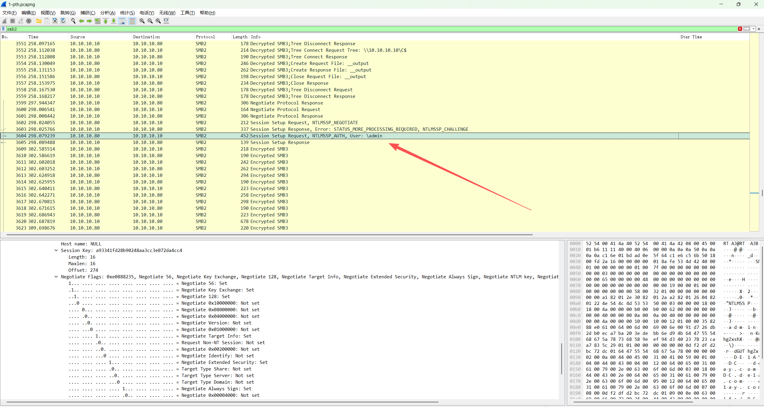Click the display filter bookmark icon

coord(3,29)
